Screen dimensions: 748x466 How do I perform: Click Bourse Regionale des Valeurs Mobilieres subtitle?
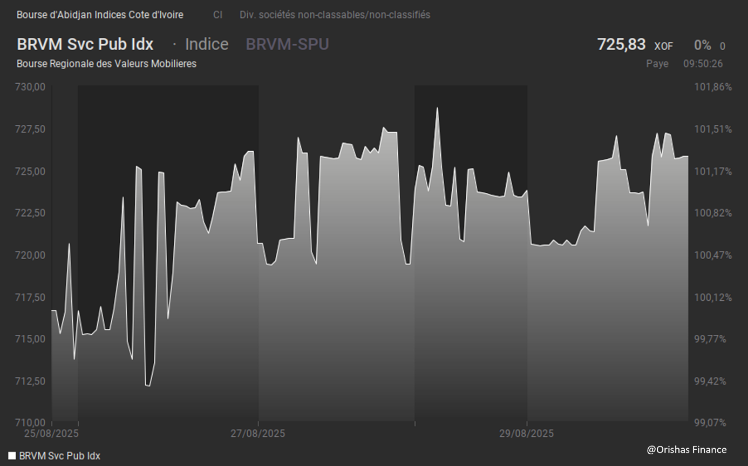point(106,64)
